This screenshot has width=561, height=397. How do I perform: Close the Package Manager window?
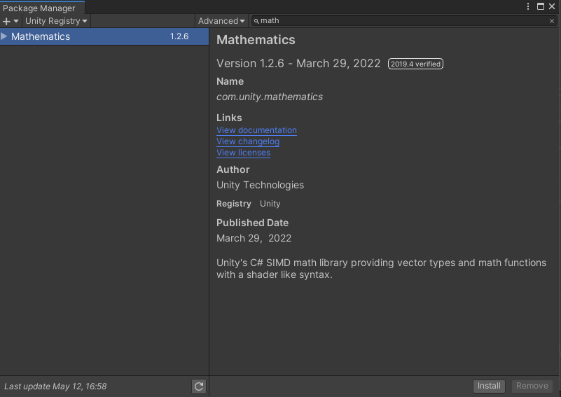(x=552, y=6)
